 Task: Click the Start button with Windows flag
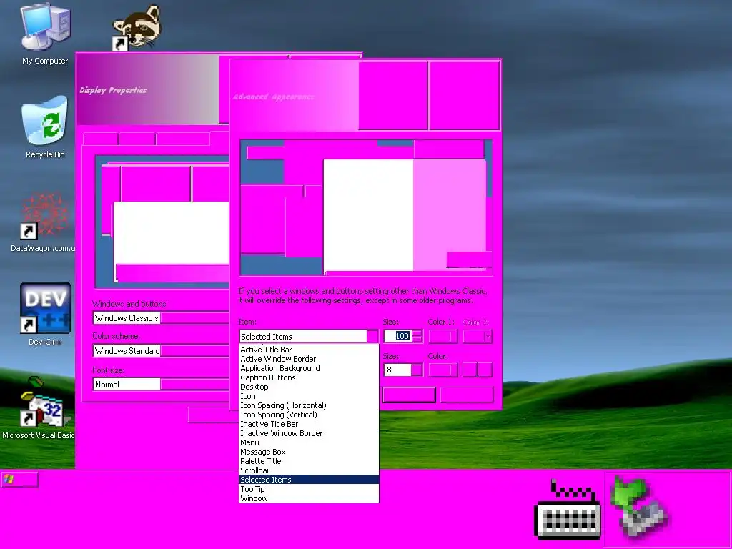(x=19, y=480)
